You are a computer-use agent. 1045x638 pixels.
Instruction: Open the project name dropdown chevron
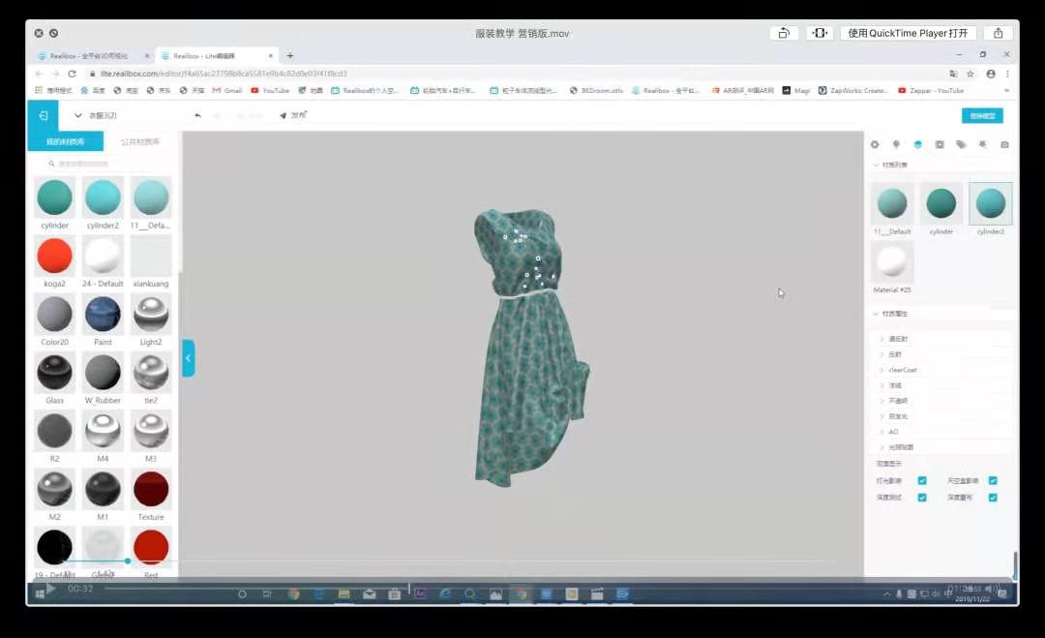[x=78, y=115]
